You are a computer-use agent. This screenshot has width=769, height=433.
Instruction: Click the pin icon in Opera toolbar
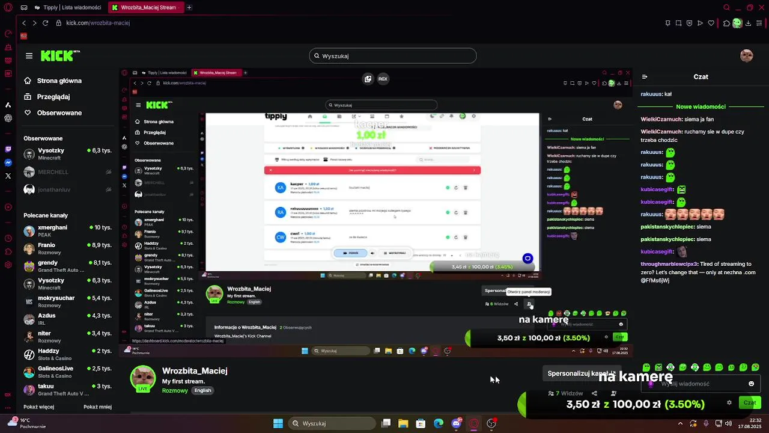click(668, 23)
